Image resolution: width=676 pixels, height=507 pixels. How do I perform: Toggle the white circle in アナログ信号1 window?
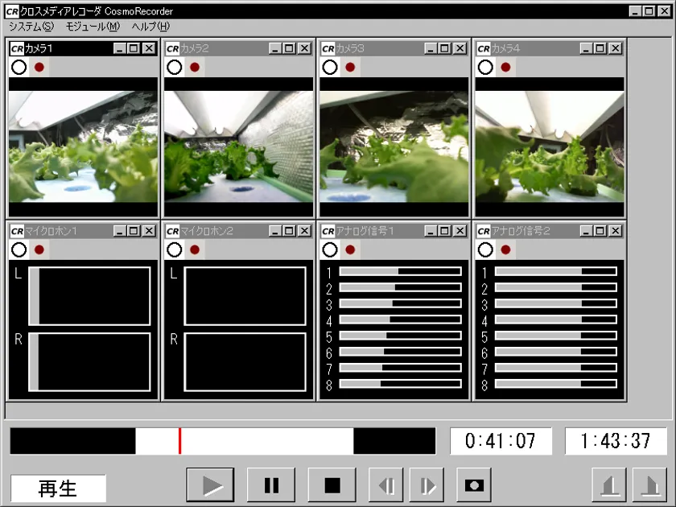(330, 249)
